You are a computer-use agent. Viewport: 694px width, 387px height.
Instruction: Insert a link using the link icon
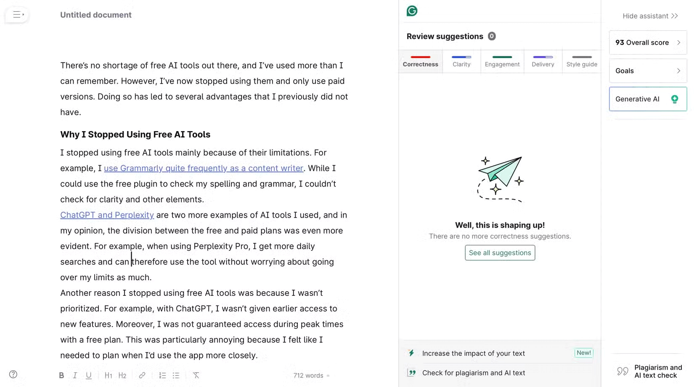[142, 375]
